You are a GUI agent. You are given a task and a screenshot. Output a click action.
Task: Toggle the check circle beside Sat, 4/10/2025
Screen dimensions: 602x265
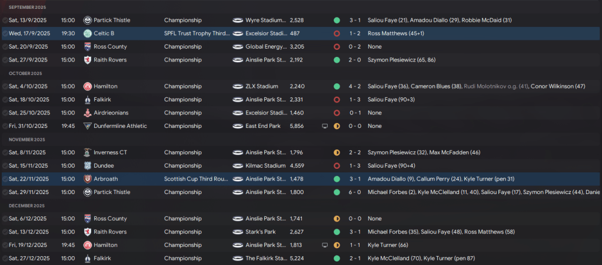pyautogui.click(x=5, y=86)
